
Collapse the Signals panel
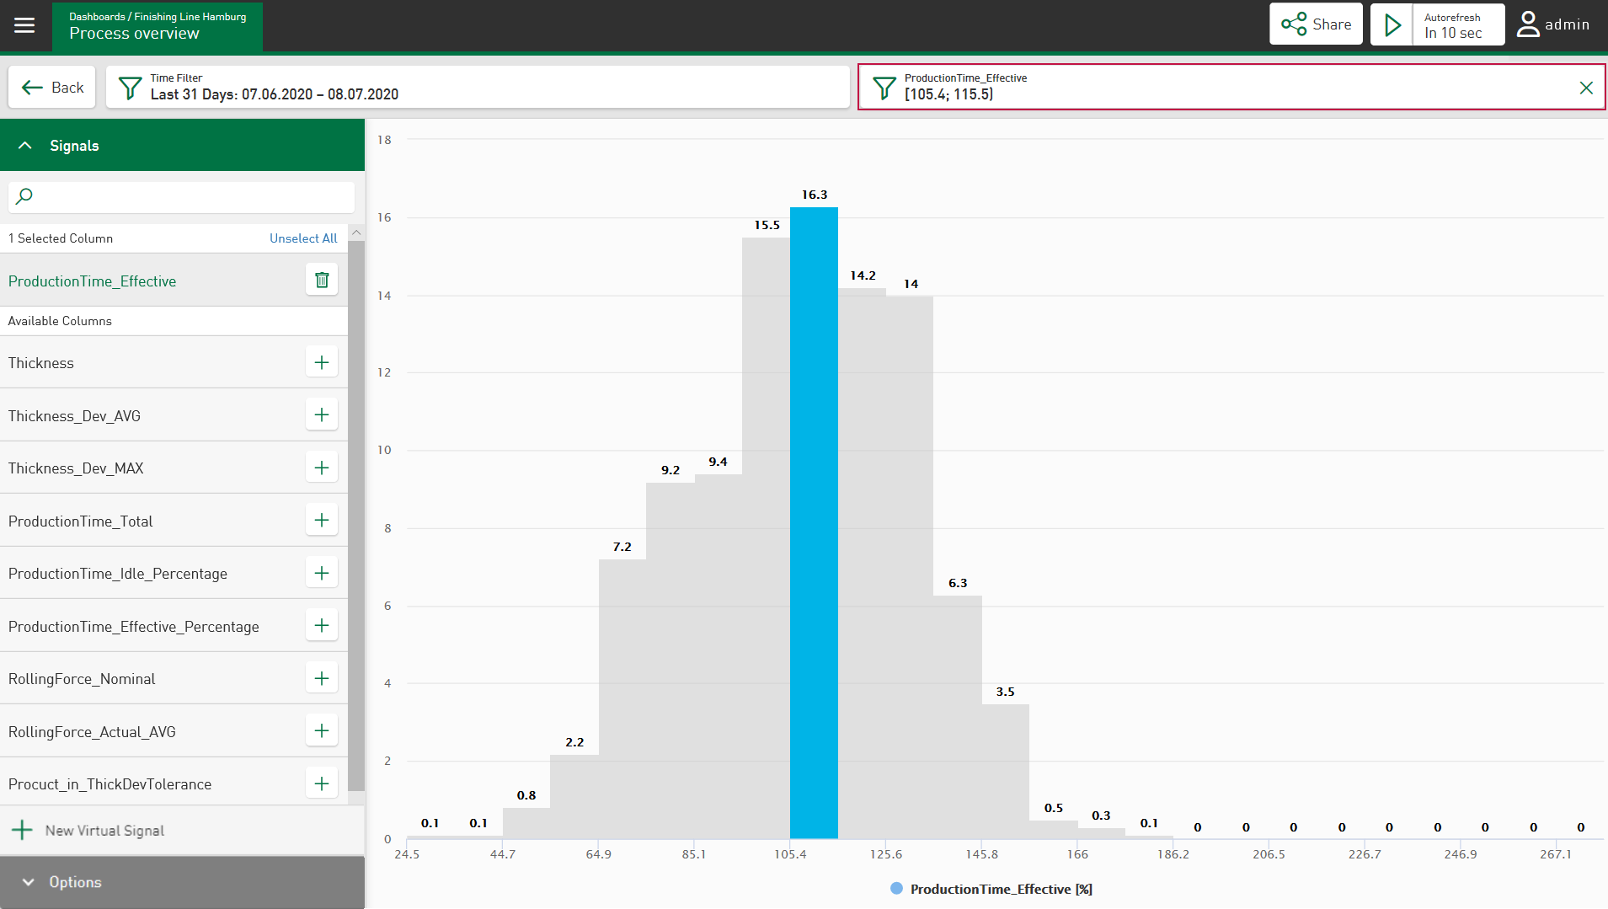click(x=25, y=146)
